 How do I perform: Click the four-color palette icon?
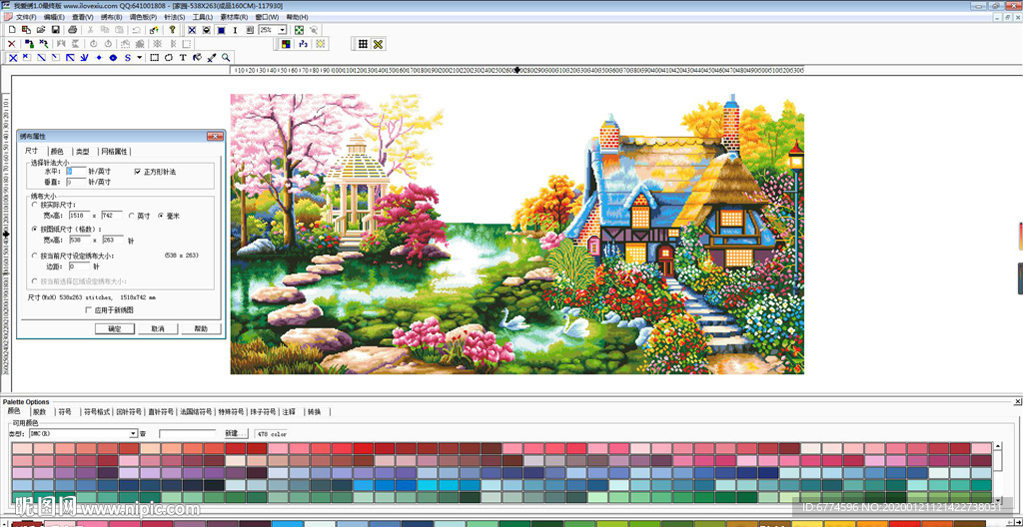tap(287, 44)
